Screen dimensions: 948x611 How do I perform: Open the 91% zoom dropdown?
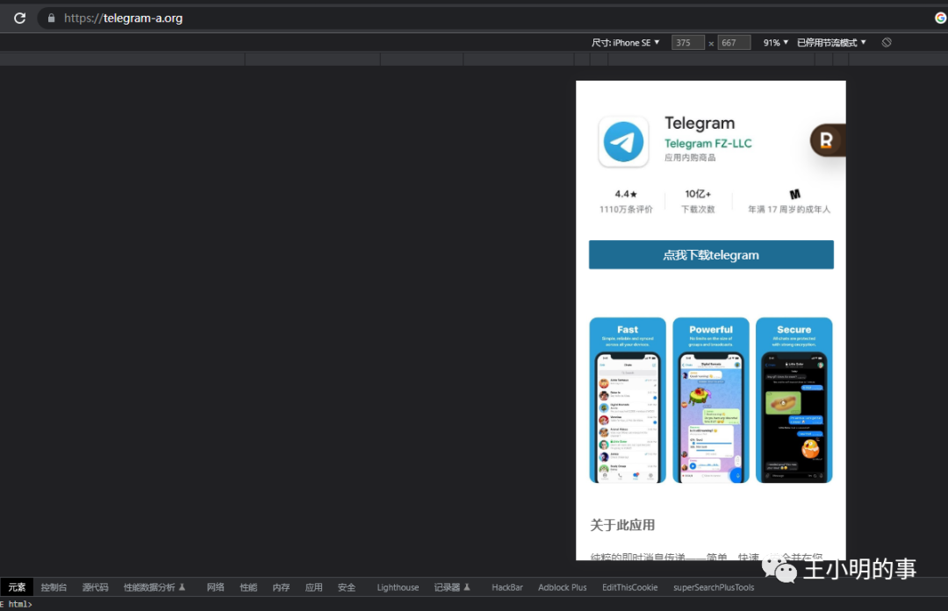pyautogui.click(x=776, y=42)
